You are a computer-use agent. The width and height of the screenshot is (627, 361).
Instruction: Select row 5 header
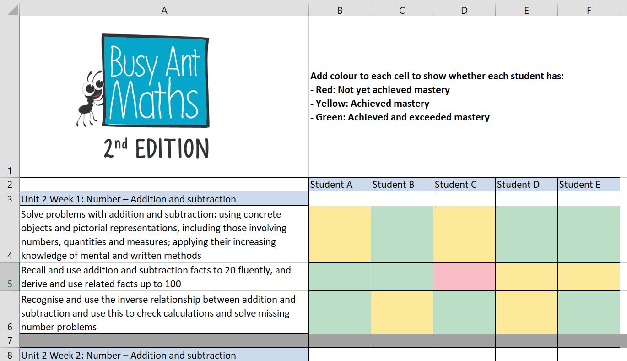click(x=10, y=277)
